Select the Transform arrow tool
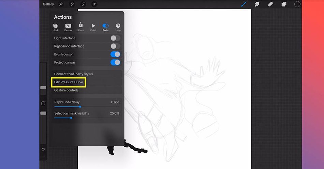 coord(94,4)
